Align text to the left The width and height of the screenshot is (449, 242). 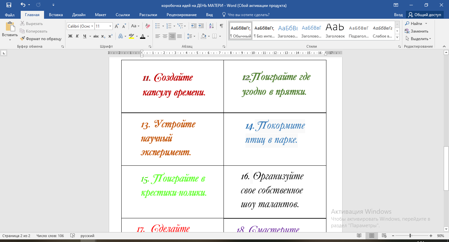tap(158, 36)
